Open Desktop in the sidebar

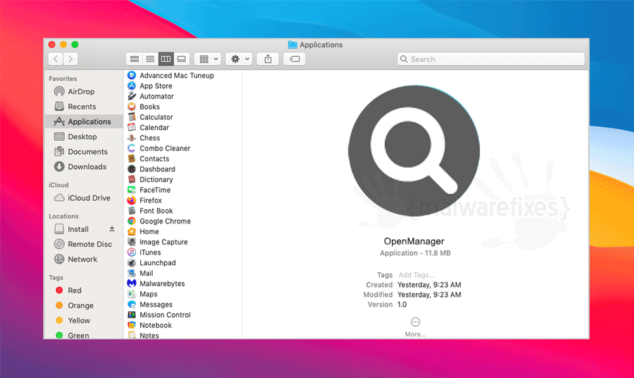(83, 137)
